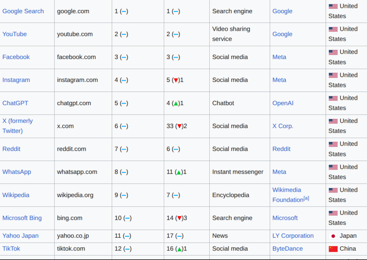Click the China flag icon
The width and height of the screenshot is (367, 260).
point(333,249)
